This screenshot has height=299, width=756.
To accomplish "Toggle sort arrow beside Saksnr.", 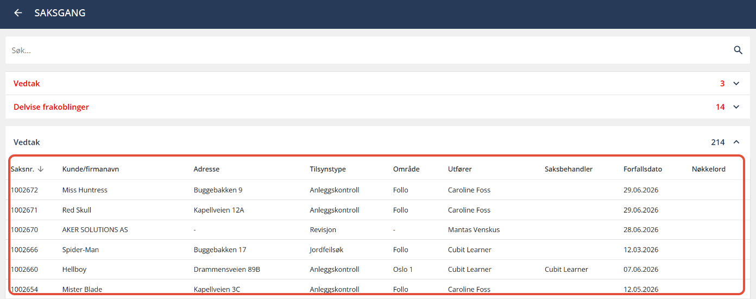I will (x=41, y=169).
